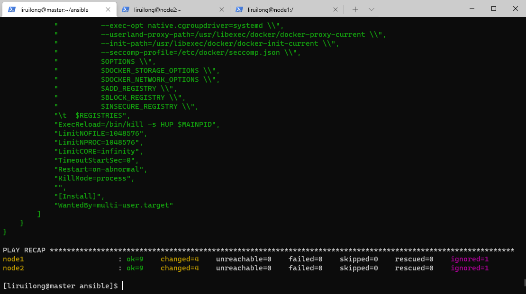Expand the new-tab profile dropdown chevron

tap(372, 9)
